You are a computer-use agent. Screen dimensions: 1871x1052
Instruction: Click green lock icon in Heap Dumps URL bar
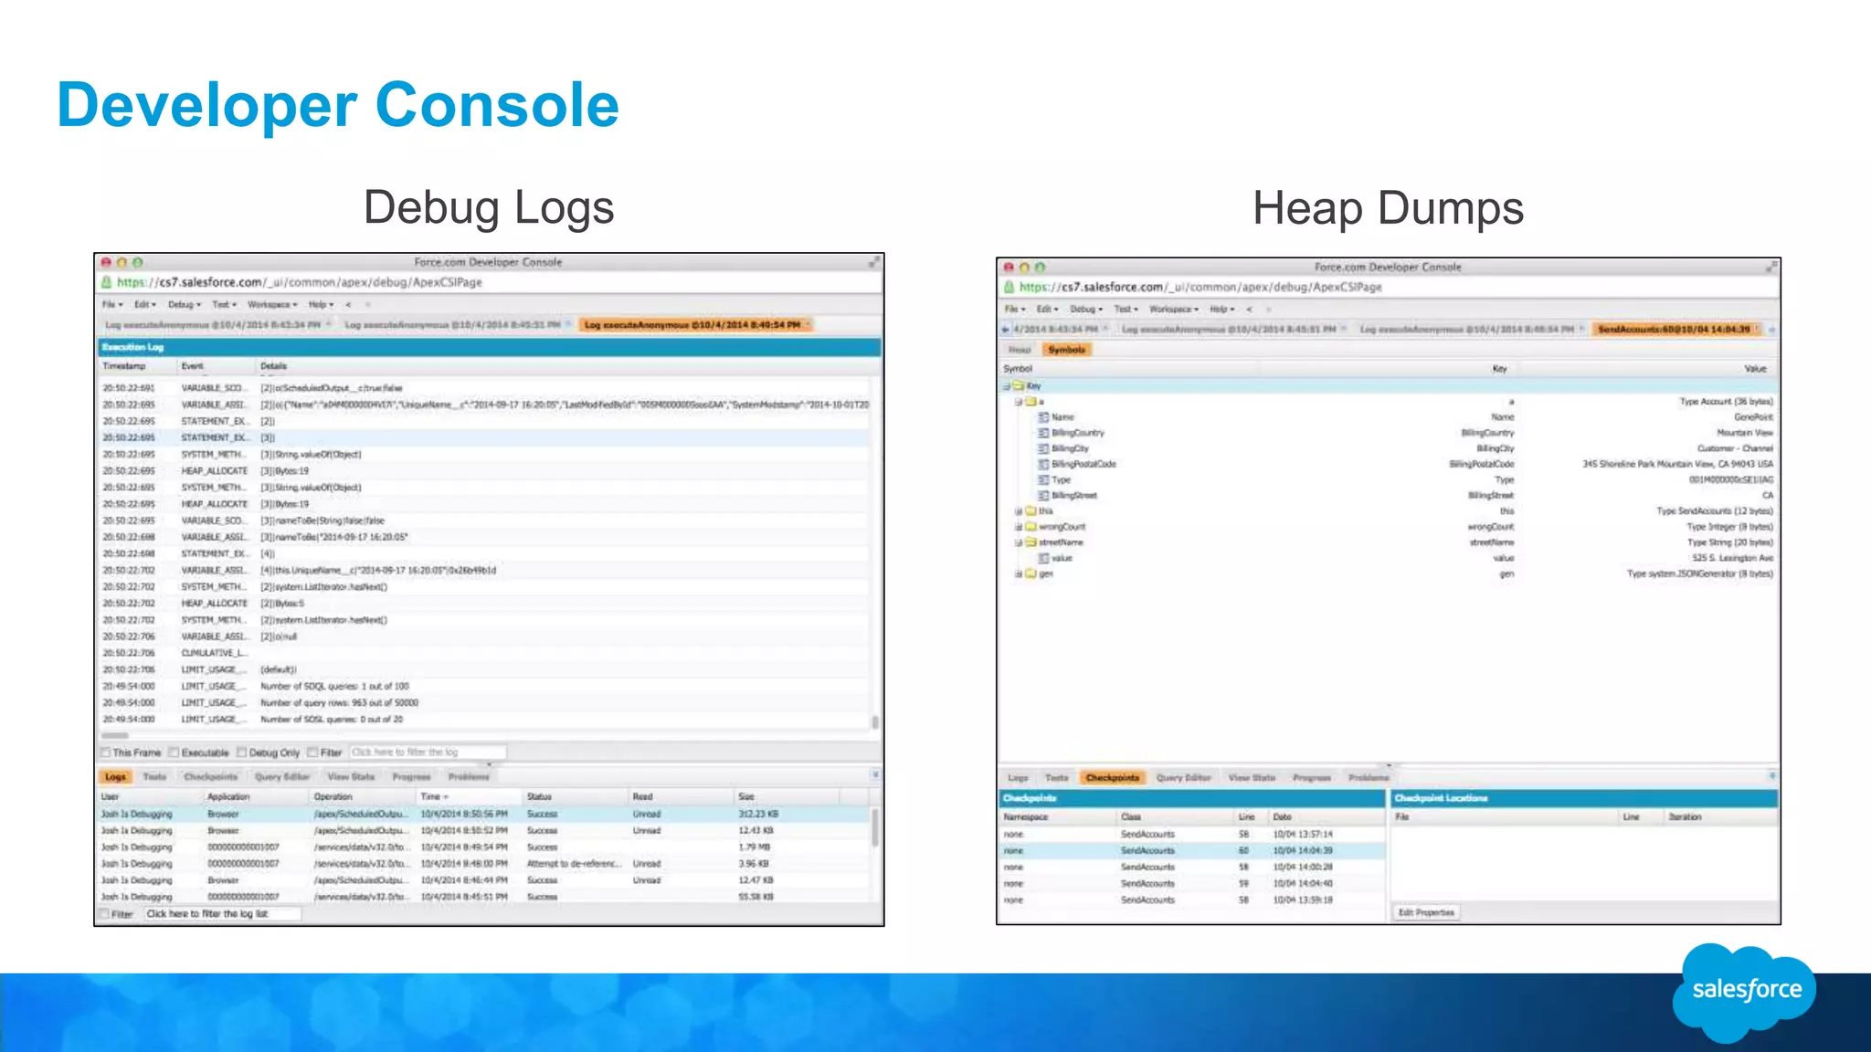click(x=1009, y=287)
